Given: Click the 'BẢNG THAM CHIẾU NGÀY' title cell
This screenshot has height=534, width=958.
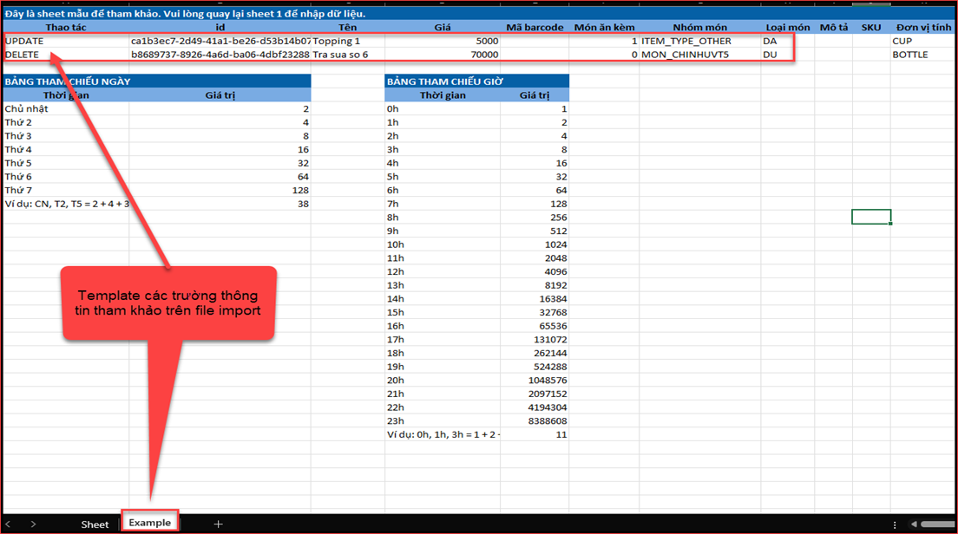Looking at the screenshot, I should (x=156, y=81).
